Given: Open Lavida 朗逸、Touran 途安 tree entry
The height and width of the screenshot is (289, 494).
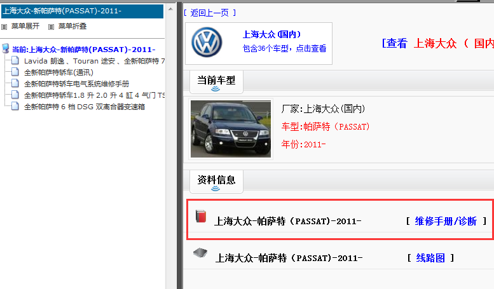Looking at the screenshot, I should point(94,61).
